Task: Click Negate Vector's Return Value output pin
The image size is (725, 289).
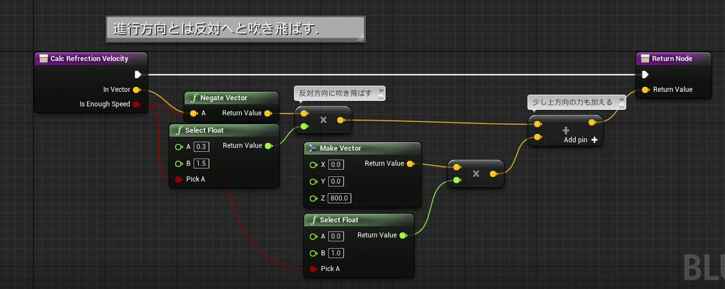Action: click(268, 113)
